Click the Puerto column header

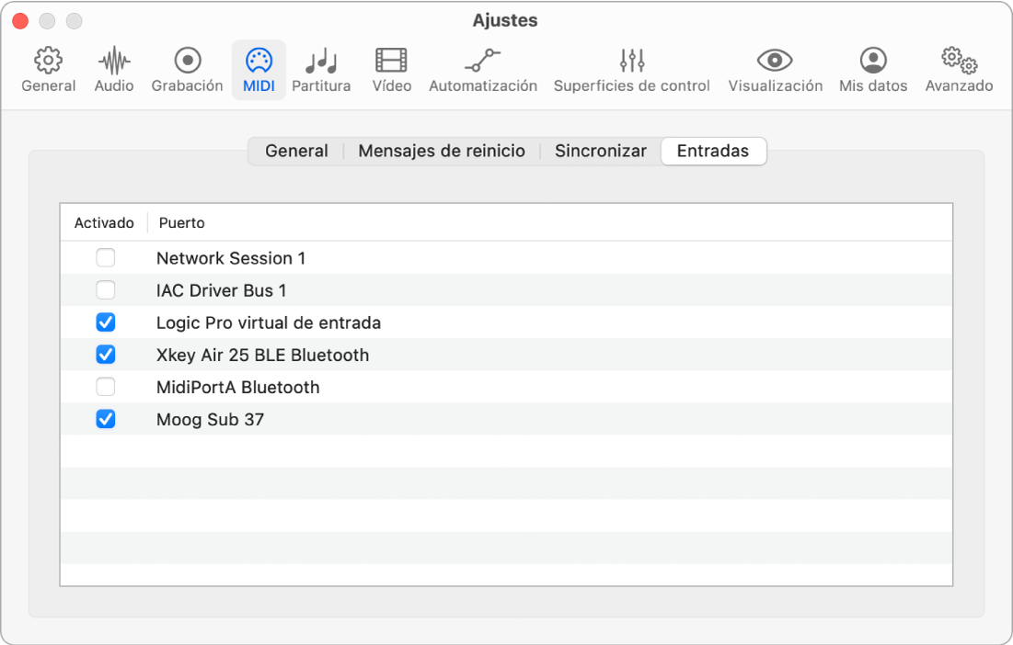182,223
